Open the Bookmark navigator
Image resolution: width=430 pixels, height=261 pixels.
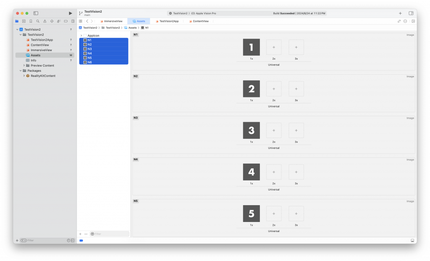31,21
